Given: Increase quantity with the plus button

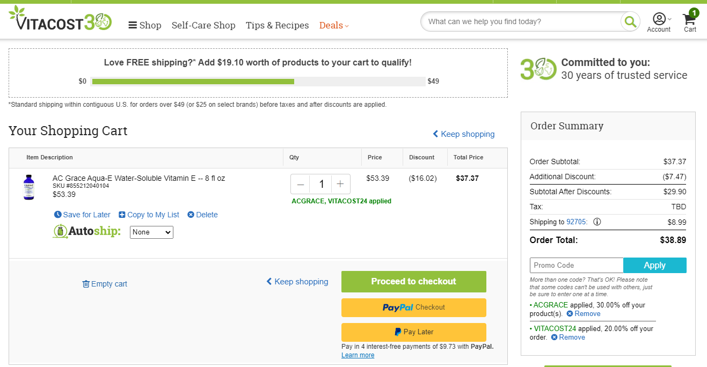Looking at the screenshot, I should [x=340, y=184].
